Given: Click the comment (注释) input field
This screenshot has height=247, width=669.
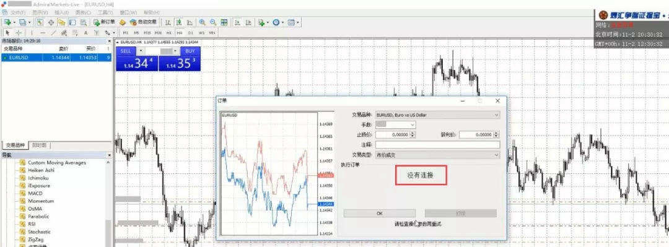Looking at the screenshot, I should click(x=437, y=145).
